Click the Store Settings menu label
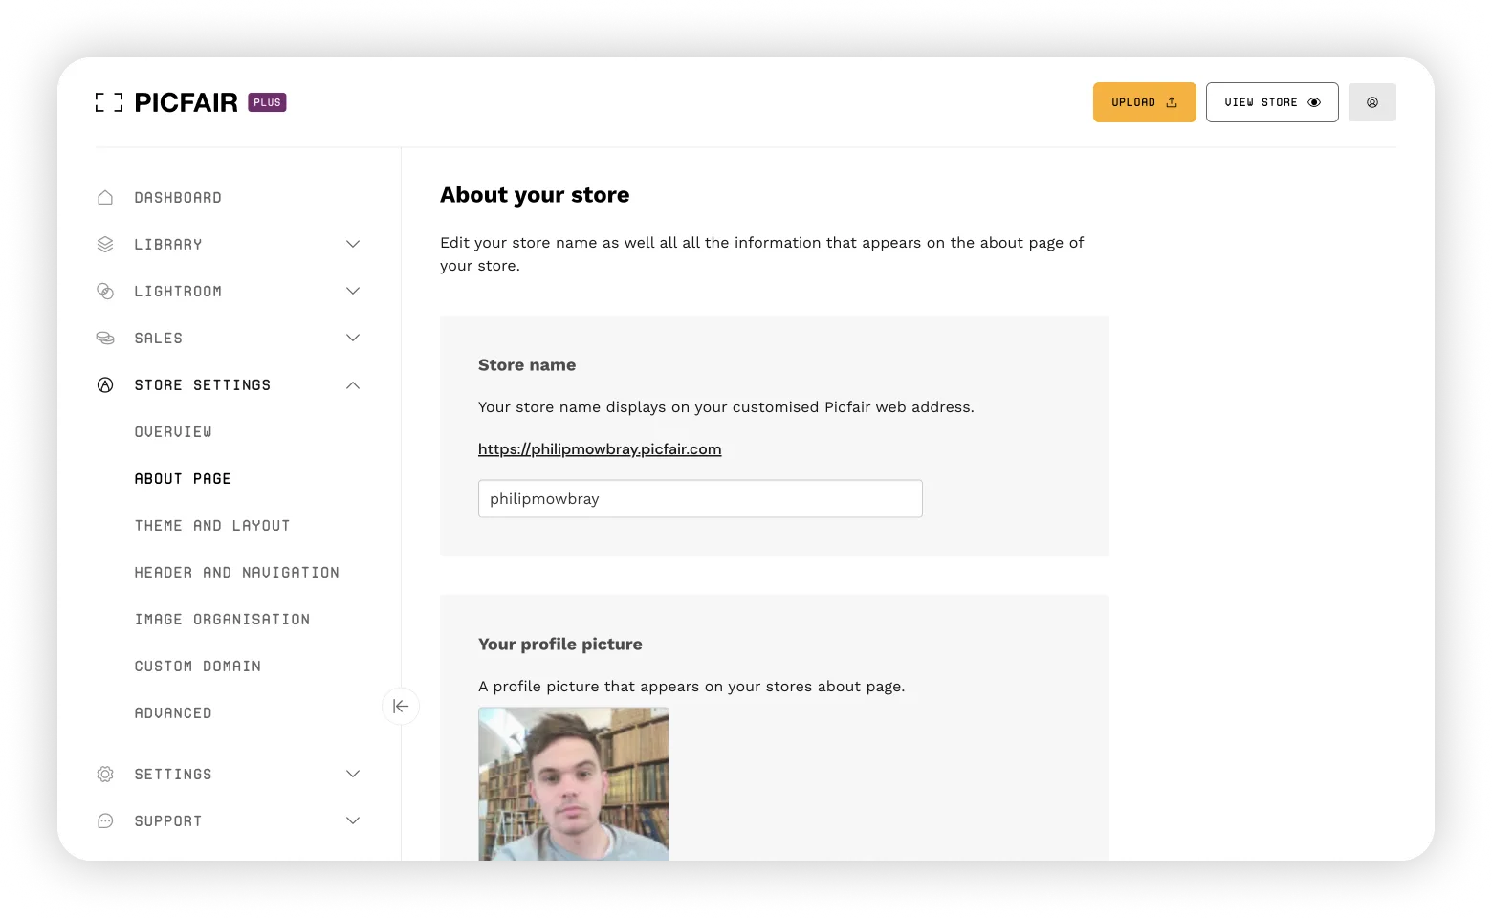Image resolution: width=1492 pixels, height=918 pixels. pyautogui.click(x=203, y=385)
